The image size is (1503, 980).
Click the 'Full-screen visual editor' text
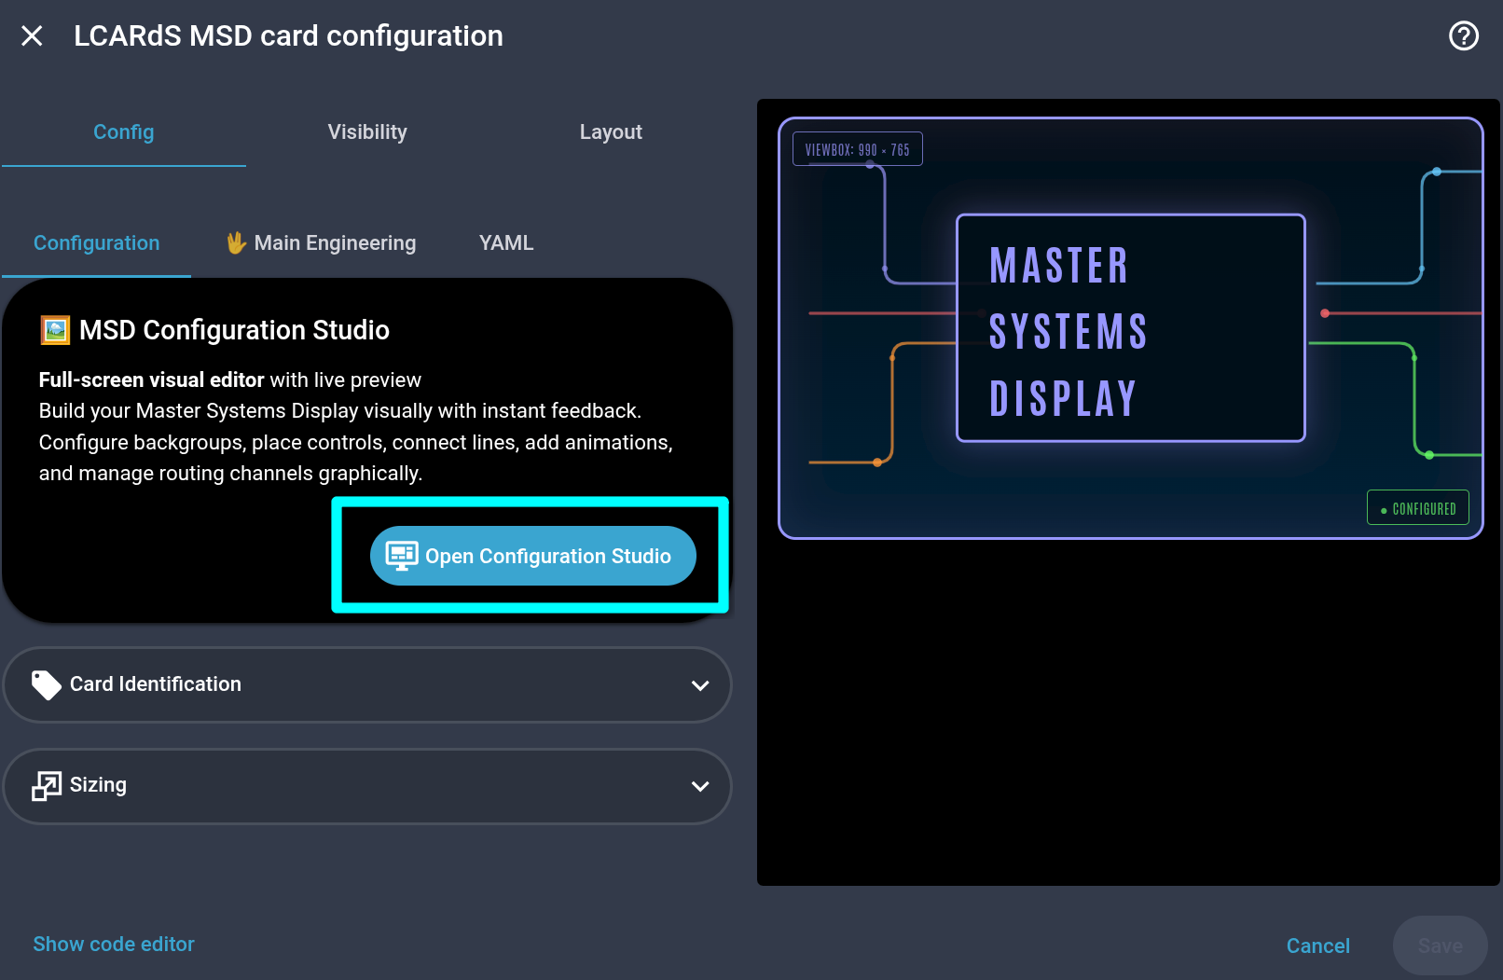151,380
